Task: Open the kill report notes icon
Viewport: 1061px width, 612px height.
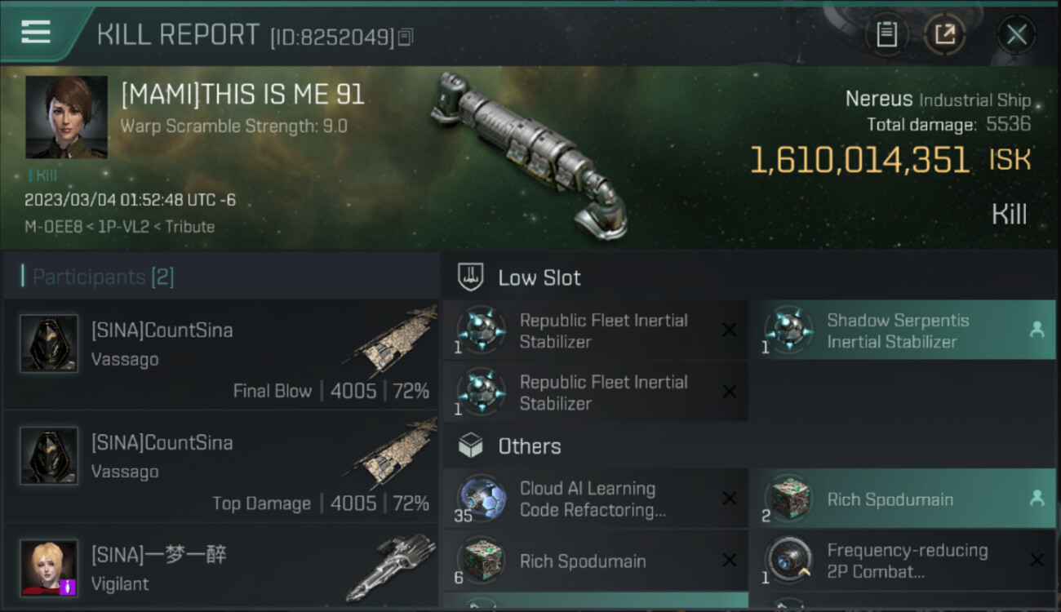Action: (x=887, y=34)
